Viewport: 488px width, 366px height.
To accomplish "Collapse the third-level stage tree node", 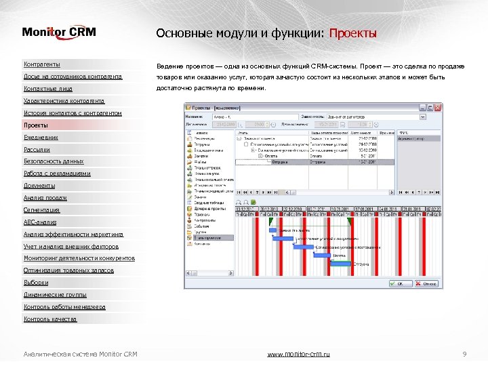I will [253, 150].
